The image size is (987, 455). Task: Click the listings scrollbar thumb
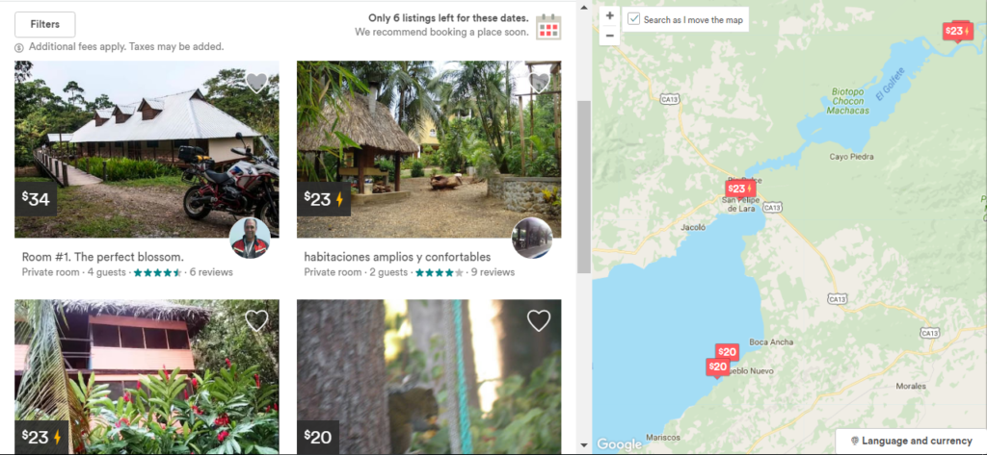(x=584, y=187)
